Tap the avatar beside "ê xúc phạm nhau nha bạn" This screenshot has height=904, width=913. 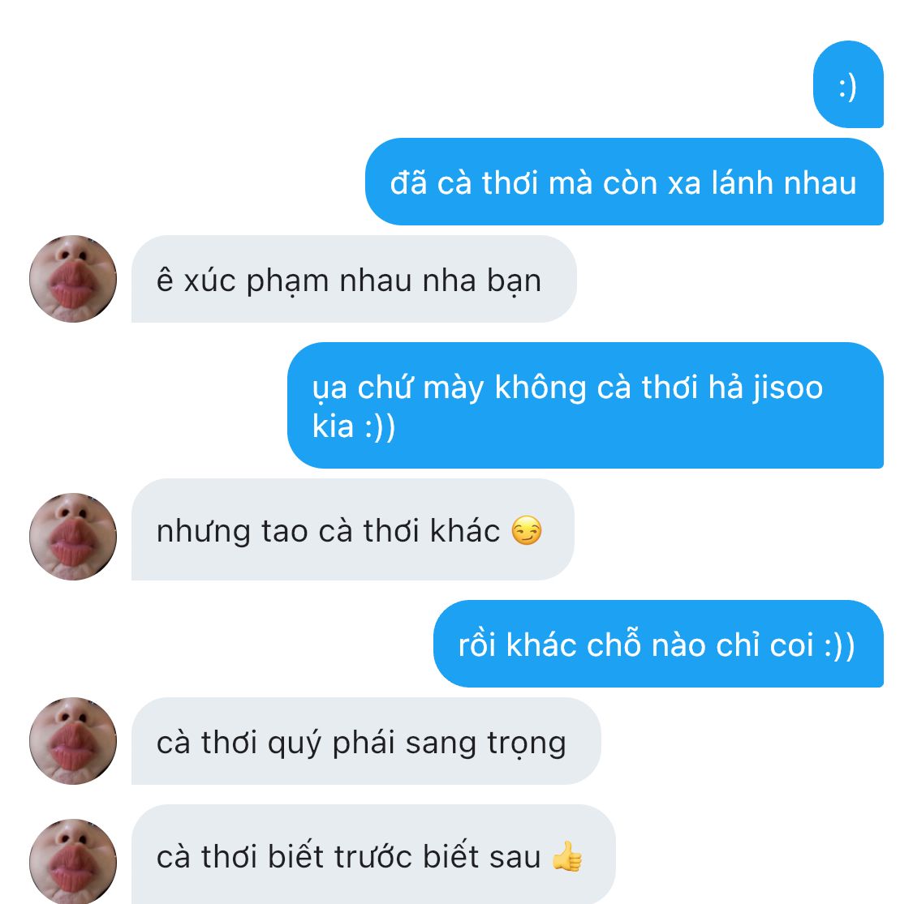73,279
